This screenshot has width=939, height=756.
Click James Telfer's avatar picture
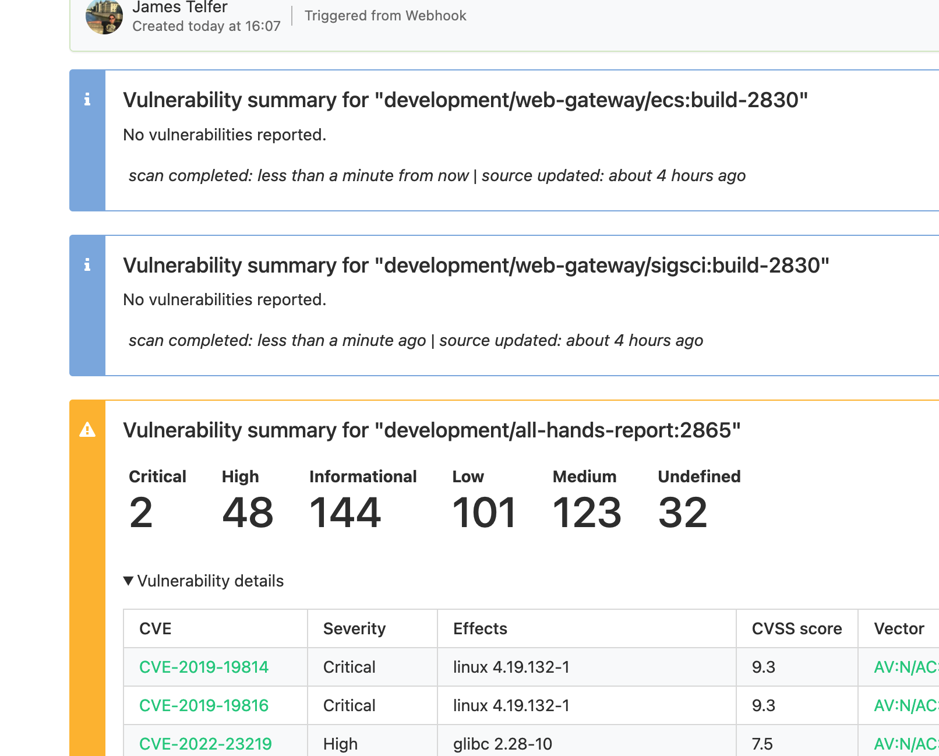104,16
